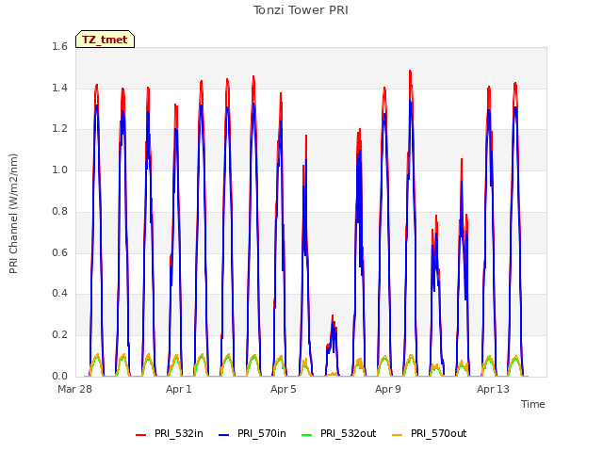
Task: Click the green PRI_532out legend swatch
Action: click(x=307, y=434)
